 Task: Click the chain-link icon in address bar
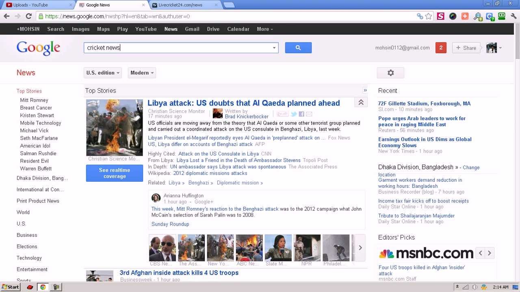pyautogui.click(x=420, y=16)
